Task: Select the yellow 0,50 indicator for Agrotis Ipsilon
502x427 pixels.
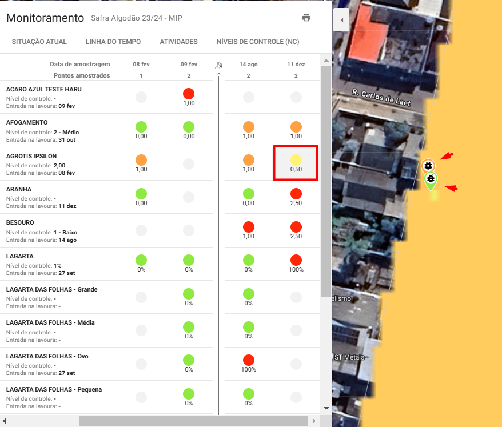Action: 296,160
